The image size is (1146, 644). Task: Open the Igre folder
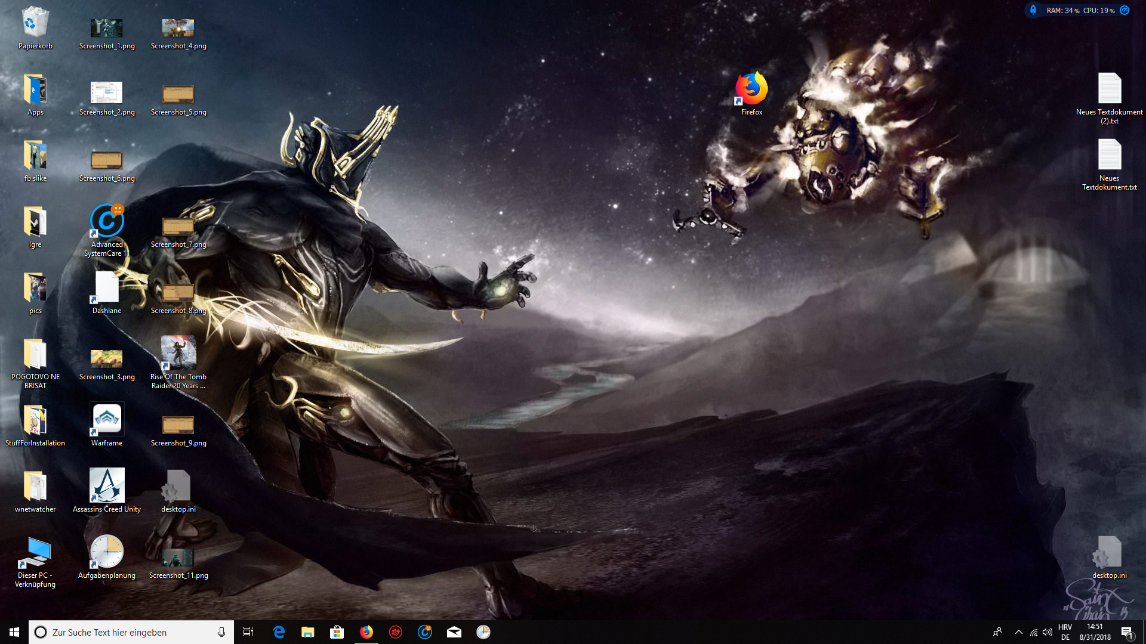coord(35,227)
